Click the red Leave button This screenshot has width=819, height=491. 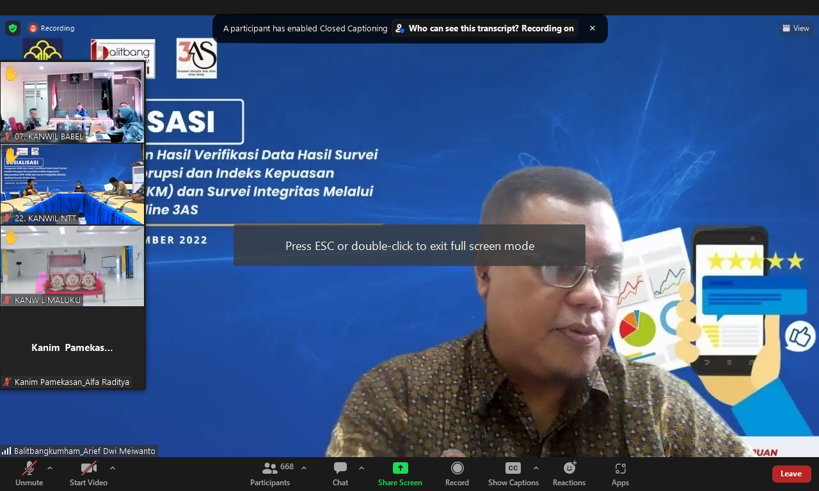tap(791, 474)
